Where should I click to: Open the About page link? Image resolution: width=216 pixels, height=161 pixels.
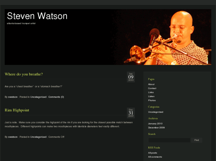[151, 84]
